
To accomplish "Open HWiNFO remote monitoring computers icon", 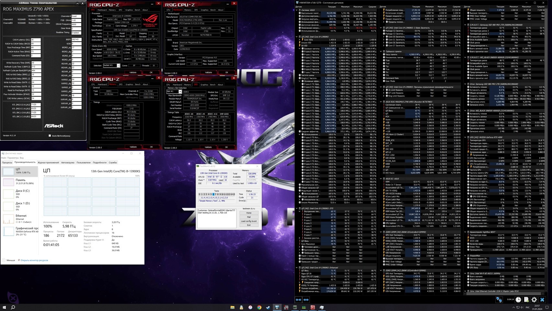I will [499, 300].
